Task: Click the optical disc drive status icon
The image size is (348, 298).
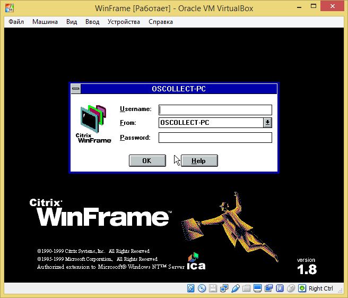Action: 202,288
